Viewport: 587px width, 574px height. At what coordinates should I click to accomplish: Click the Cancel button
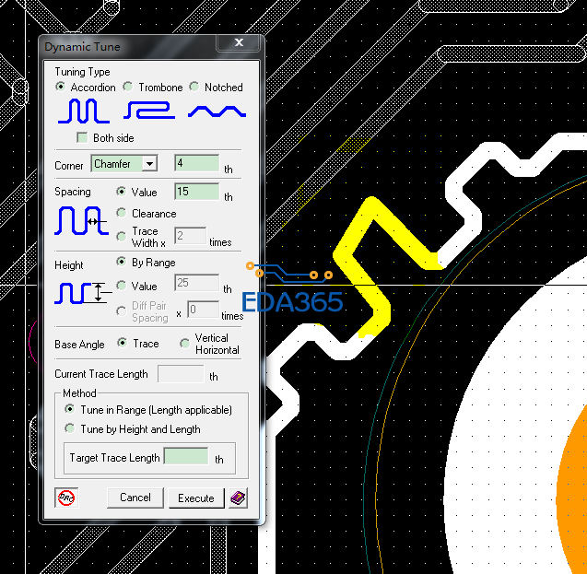(135, 498)
